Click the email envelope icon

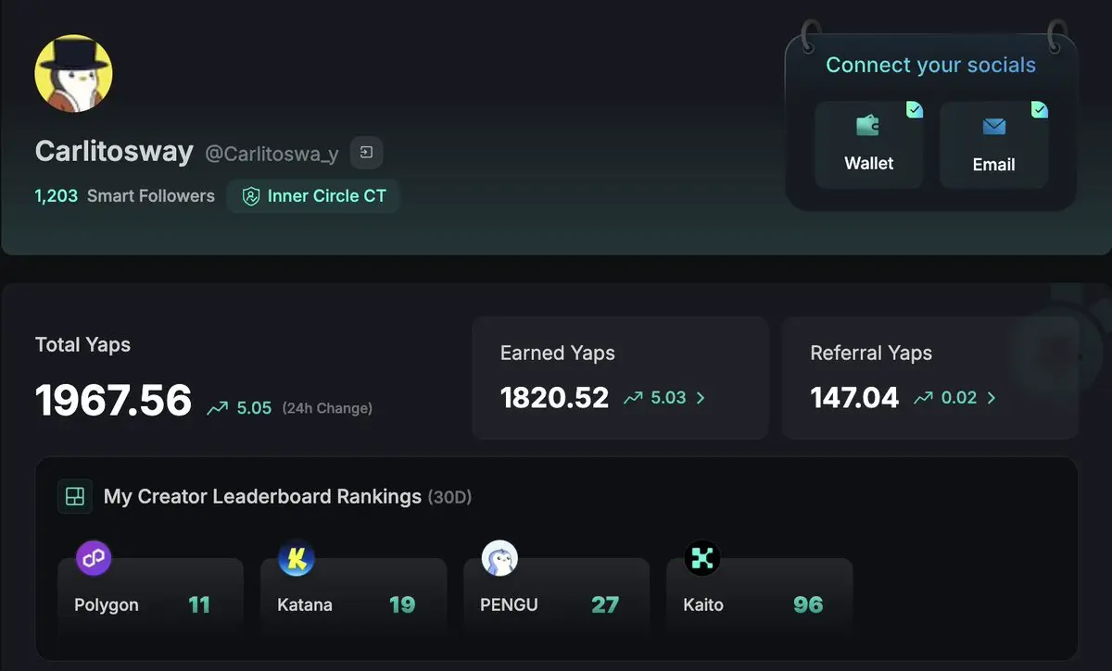(x=993, y=126)
